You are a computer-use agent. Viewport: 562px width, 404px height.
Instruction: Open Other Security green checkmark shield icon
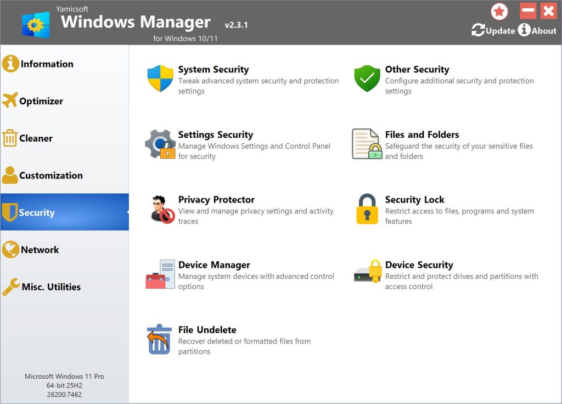pos(367,79)
